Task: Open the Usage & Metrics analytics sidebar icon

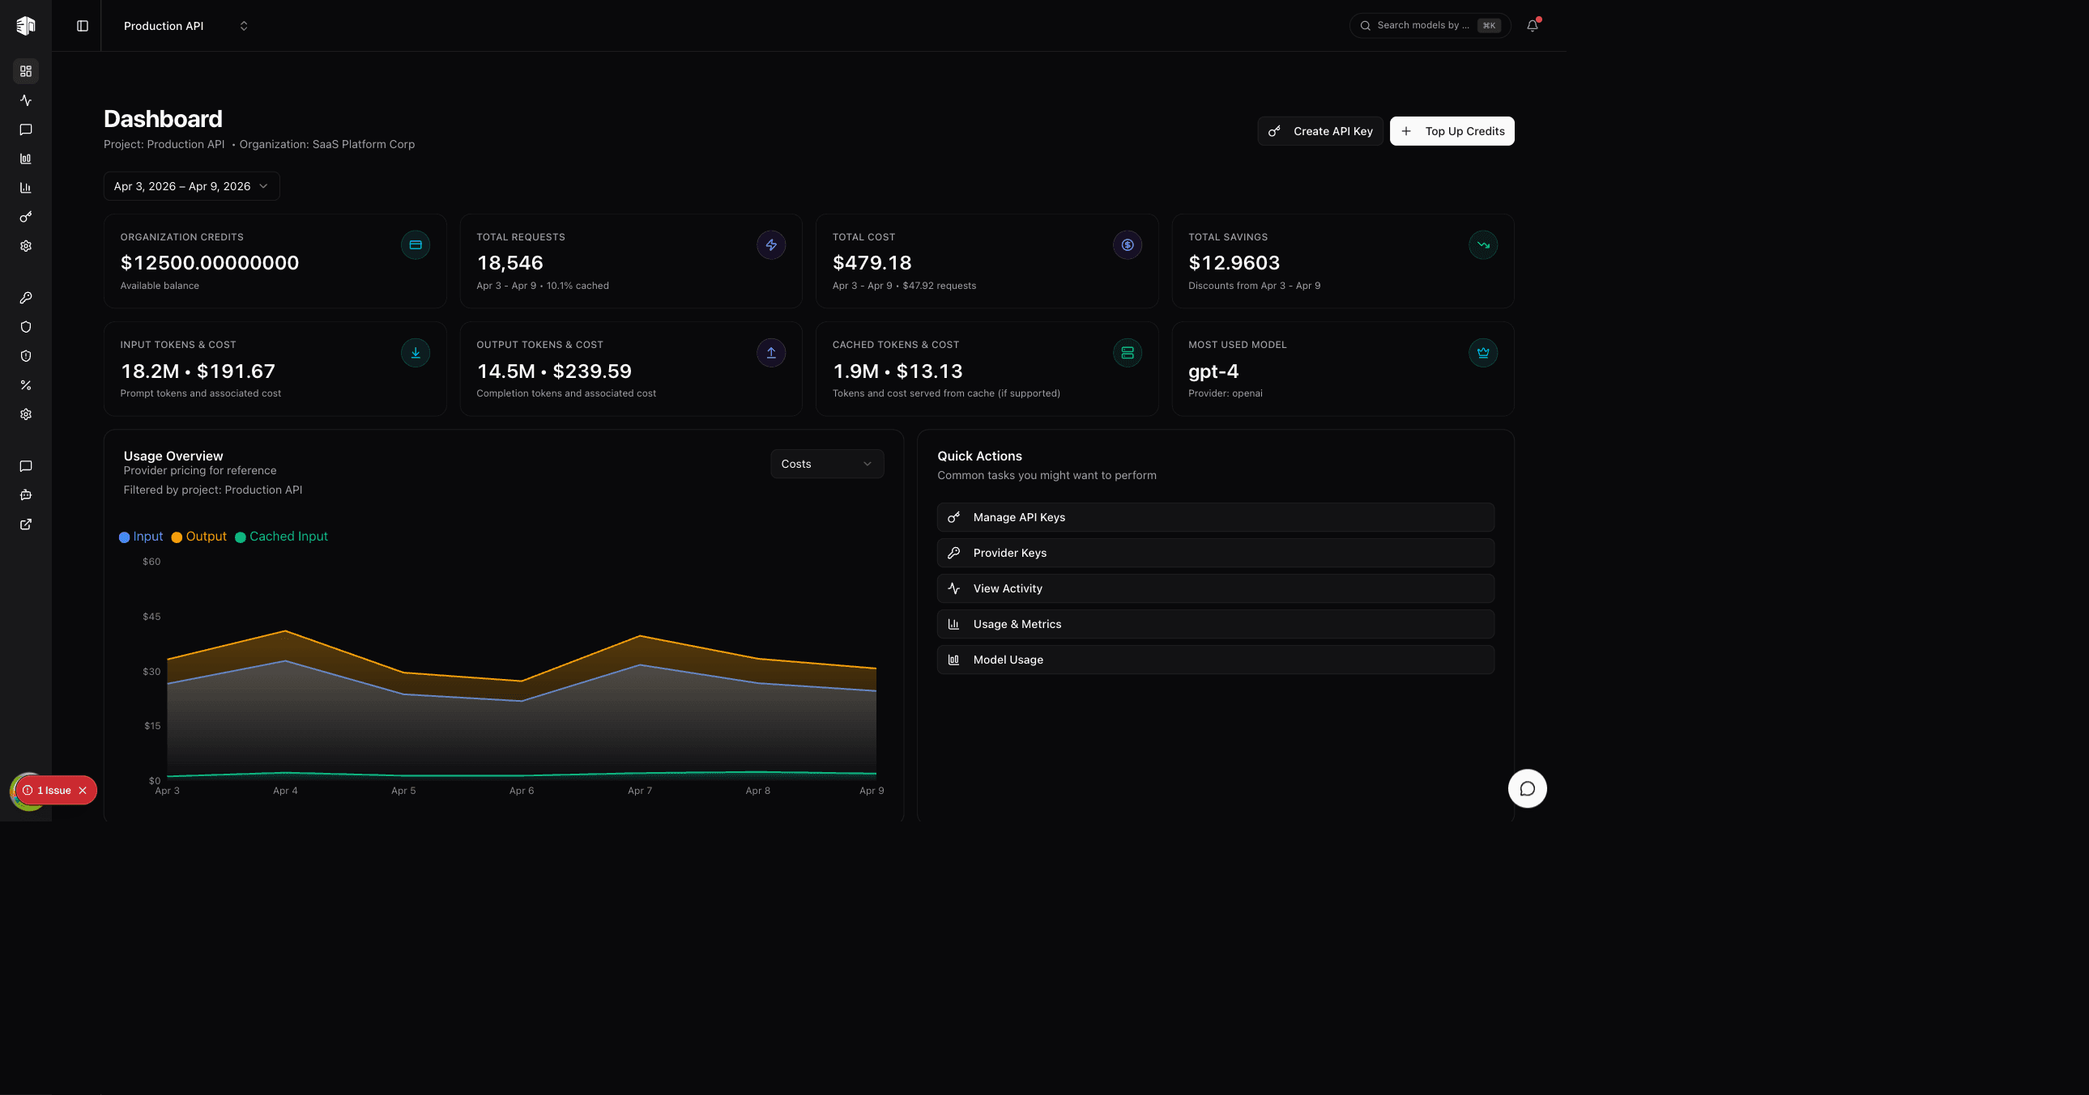Action: tap(25, 188)
